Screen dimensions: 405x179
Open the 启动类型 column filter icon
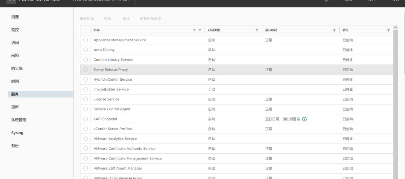click(257, 30)
